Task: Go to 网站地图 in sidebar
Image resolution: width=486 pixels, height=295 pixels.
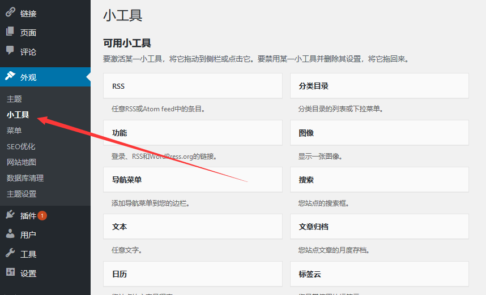Action: [22, 162]
